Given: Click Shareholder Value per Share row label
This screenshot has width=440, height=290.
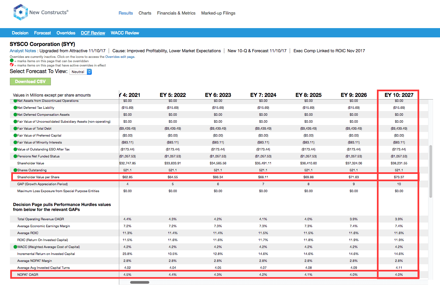Looking at the screenshot, I should (38, 177).
